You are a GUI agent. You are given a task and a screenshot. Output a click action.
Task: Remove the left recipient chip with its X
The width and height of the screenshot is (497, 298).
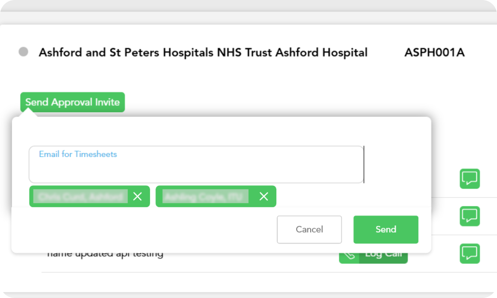[138, 196]
